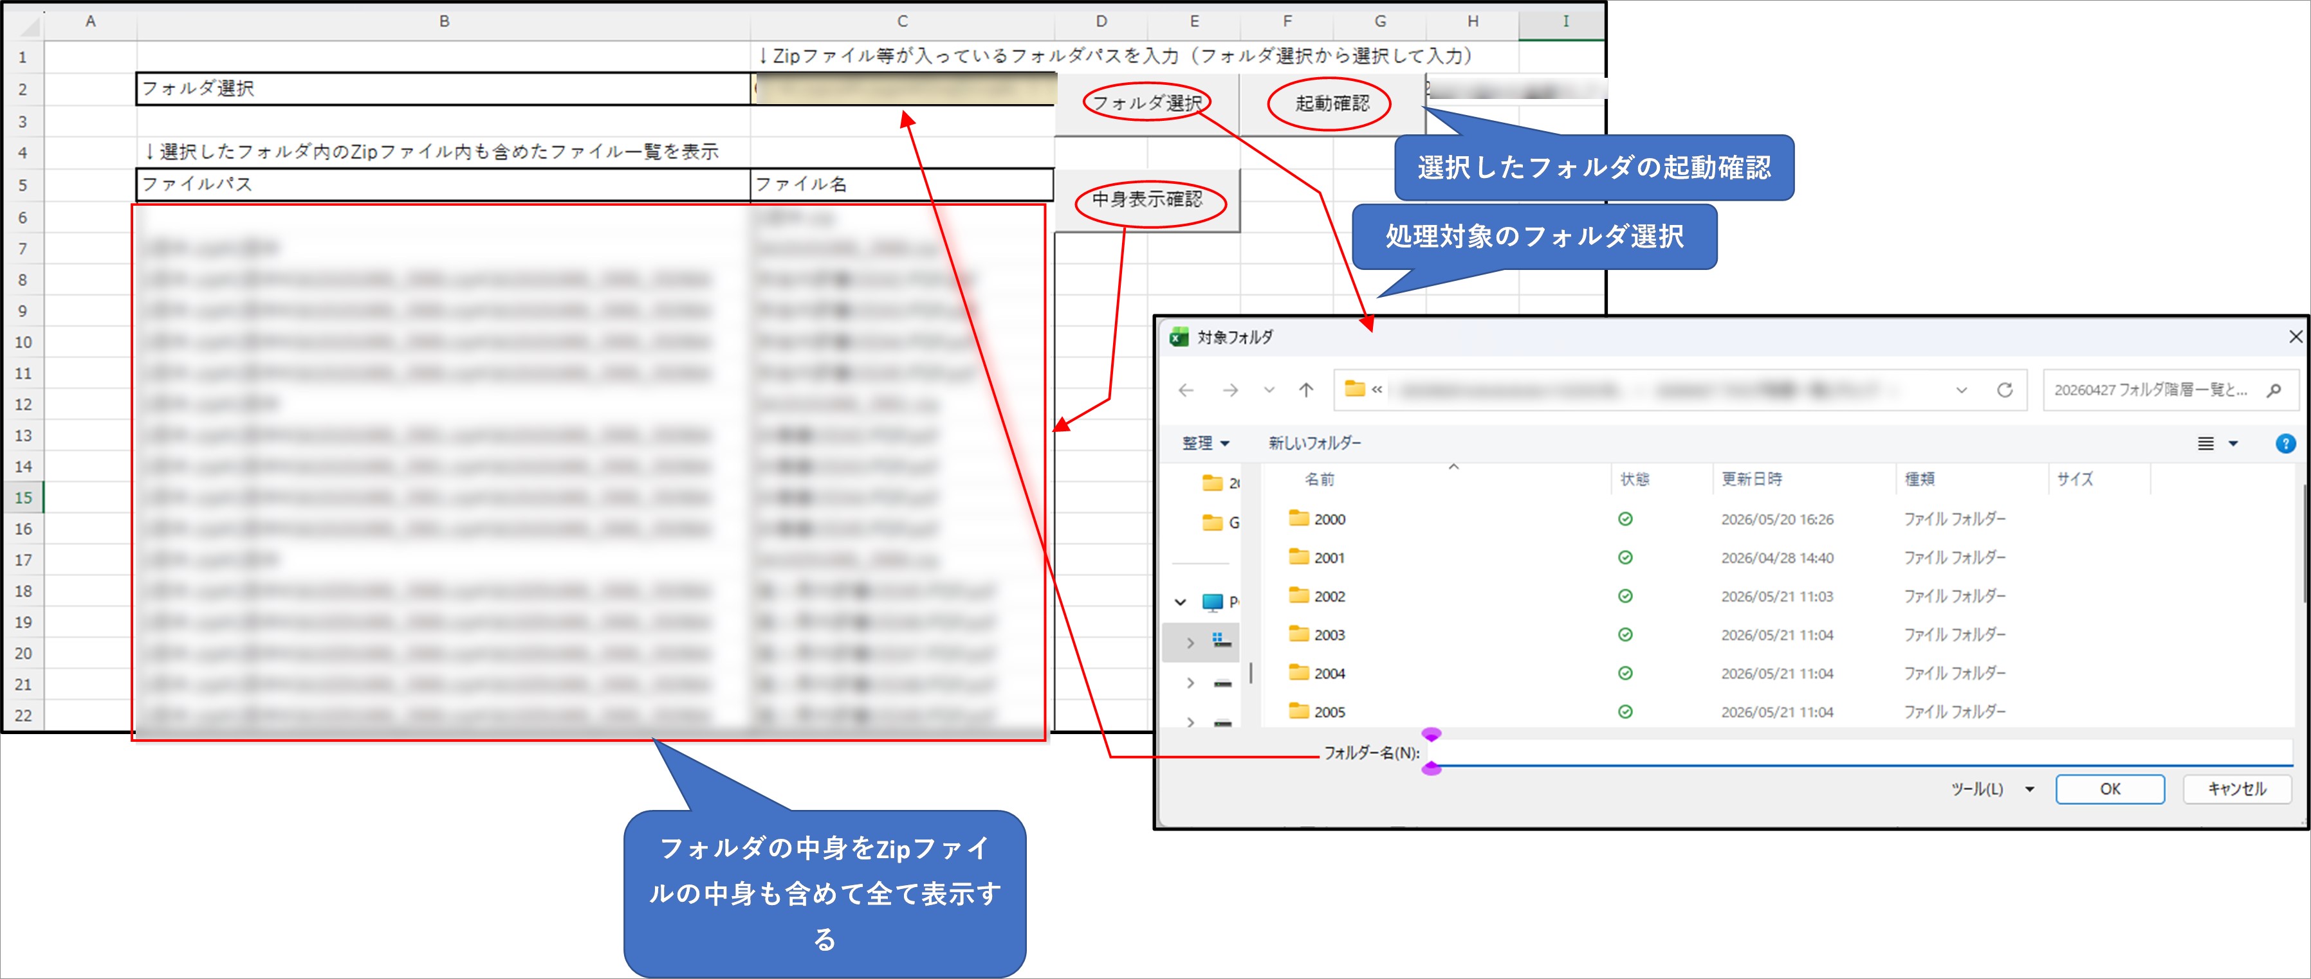2311x979 pixels.
Task: Open recent locations chevron beside forward arrow
Action: click(x=1269, y=390)
